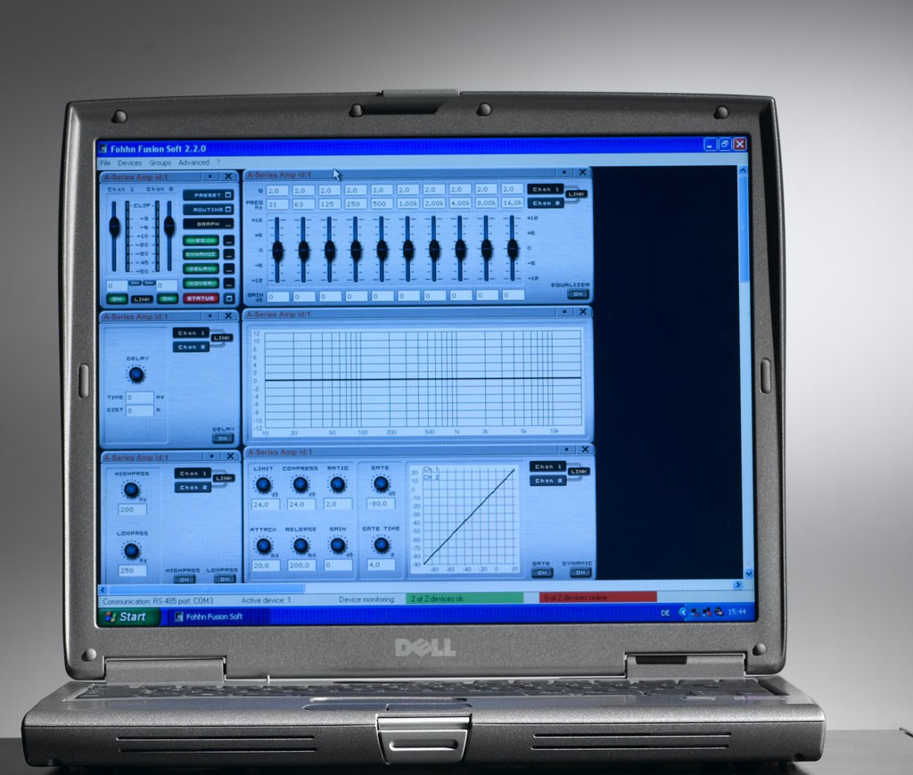This screenshot has width=913, height=775.
Task: Click the 1.00k band EQ fader
Action: (x=408, y=250)
